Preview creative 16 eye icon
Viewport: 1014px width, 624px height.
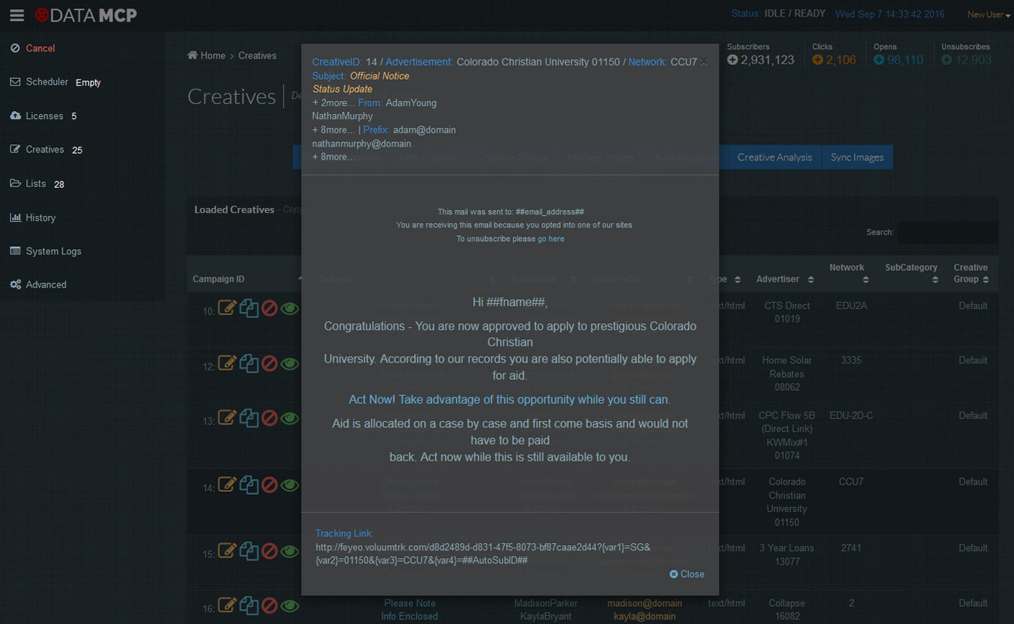pyautogui.click(x=290, y=606)
